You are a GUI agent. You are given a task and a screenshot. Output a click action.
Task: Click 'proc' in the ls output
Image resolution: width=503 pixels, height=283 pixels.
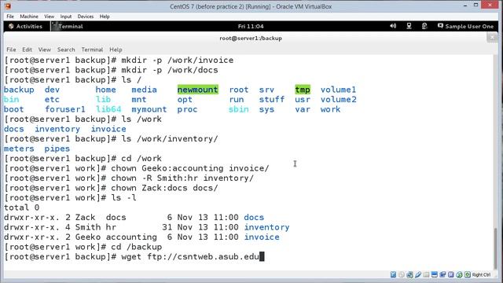tap(187, 109)
